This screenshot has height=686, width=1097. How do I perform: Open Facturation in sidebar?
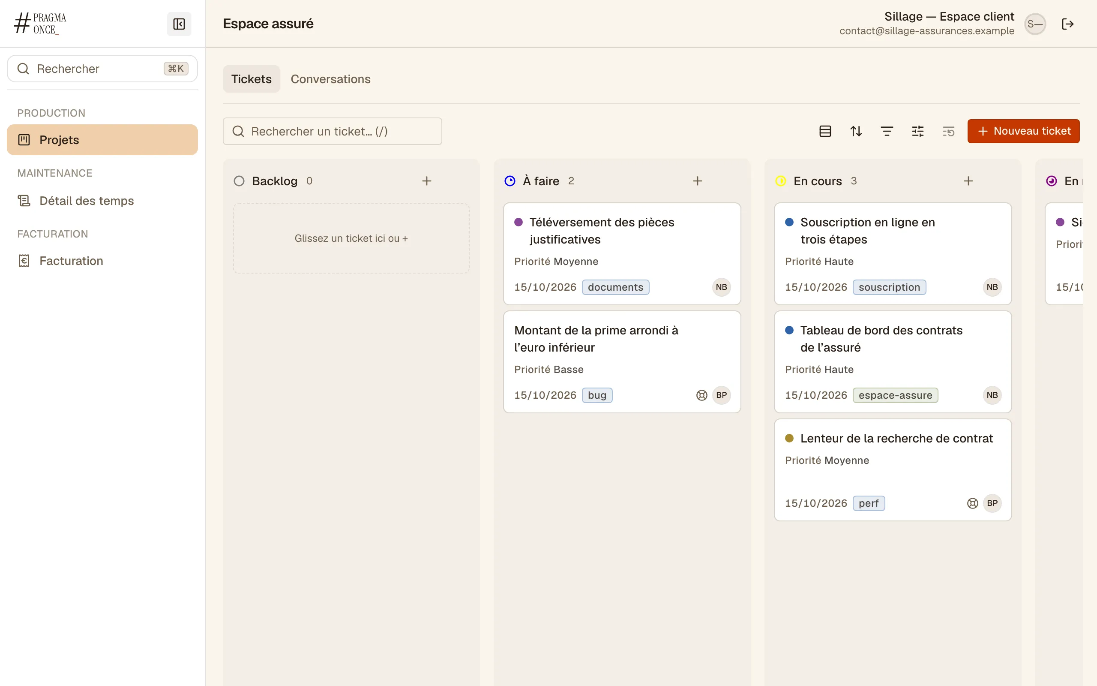tap(102, 261)
